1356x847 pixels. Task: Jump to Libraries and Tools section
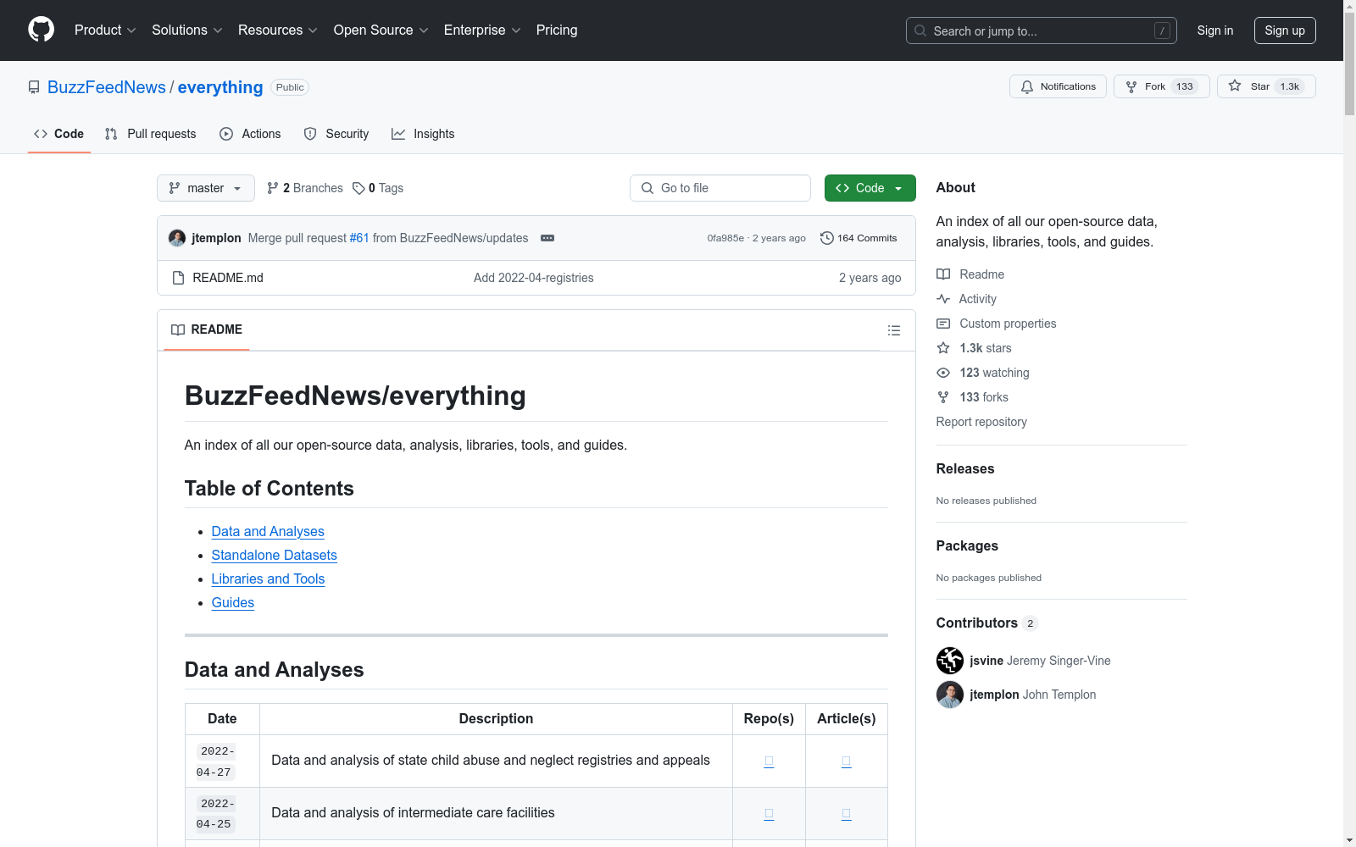click(x=268, y=579)
